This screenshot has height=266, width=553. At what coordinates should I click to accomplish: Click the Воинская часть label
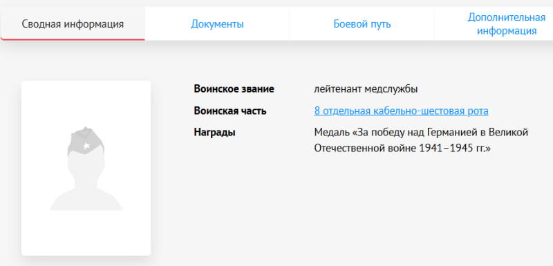coord(230,111)
